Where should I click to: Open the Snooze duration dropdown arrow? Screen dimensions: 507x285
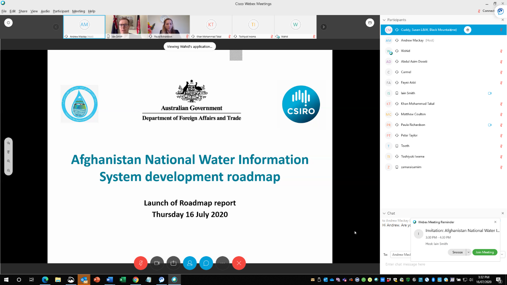468,252
